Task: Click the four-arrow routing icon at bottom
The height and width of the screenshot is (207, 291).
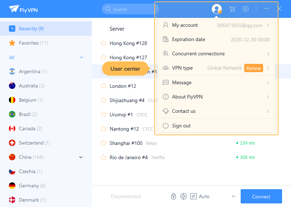Action: (x=184, y=196)
